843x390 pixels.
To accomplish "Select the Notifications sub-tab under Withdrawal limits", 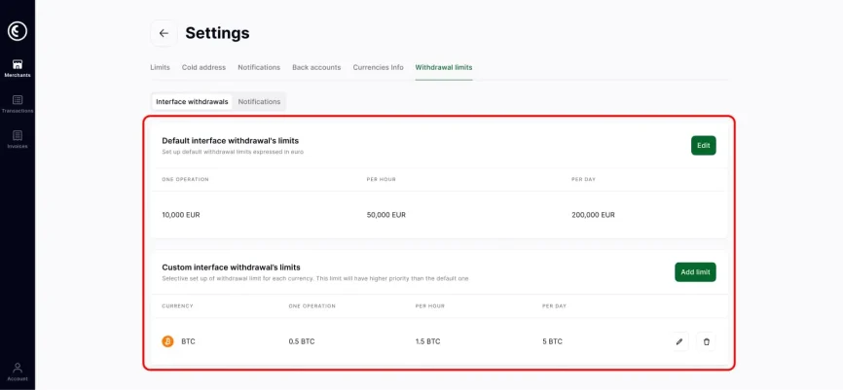I will click(259, 101).
